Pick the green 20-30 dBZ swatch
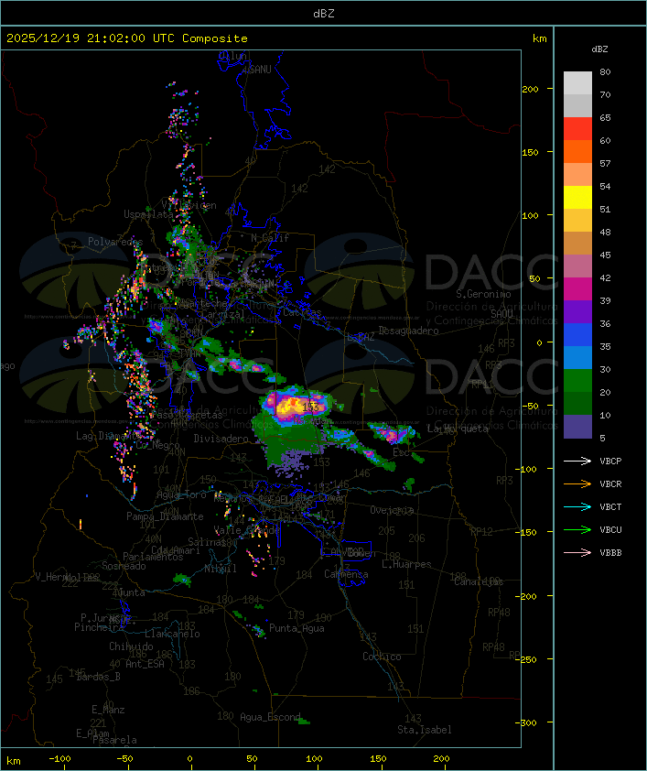This screenshot has height=771, width=647. 577,381
